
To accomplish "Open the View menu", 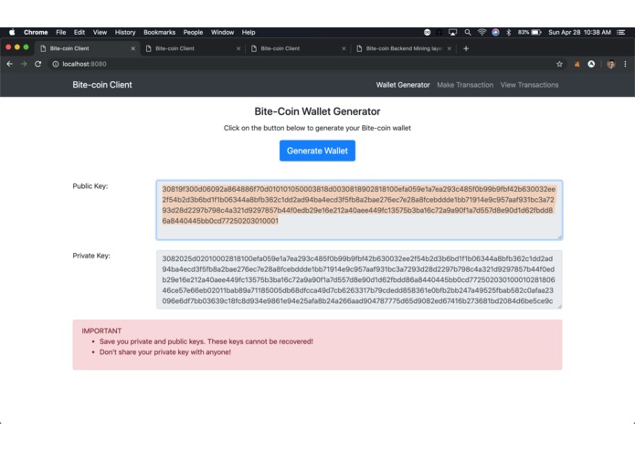I will point(100,32).
